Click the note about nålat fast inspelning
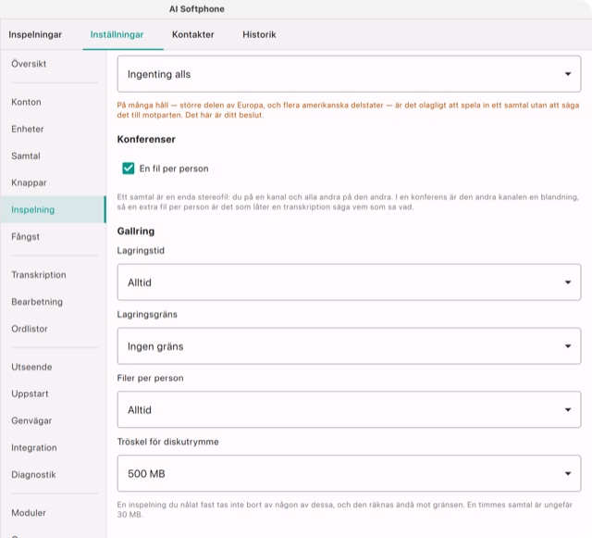The image size is (592, 538). click(345, 509)
